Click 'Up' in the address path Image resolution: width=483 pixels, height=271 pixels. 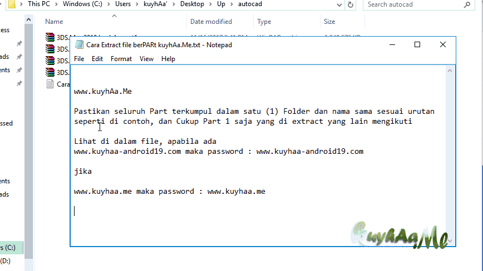221,4
